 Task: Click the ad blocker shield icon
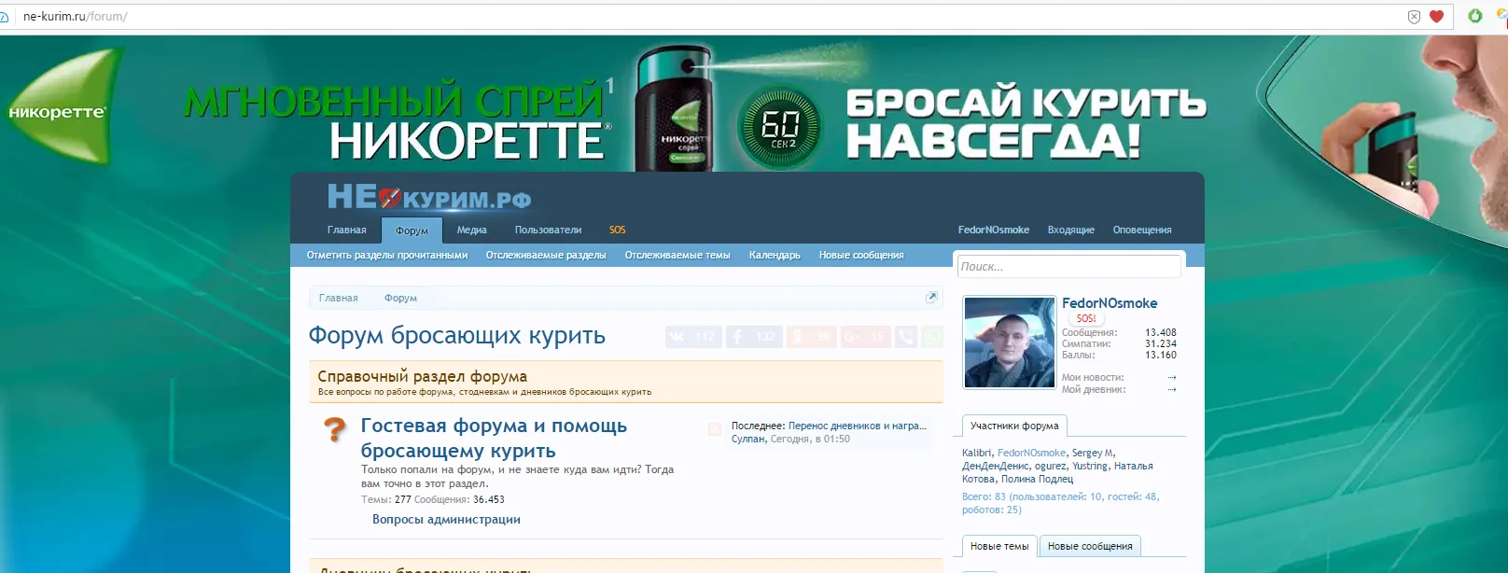1414,17
